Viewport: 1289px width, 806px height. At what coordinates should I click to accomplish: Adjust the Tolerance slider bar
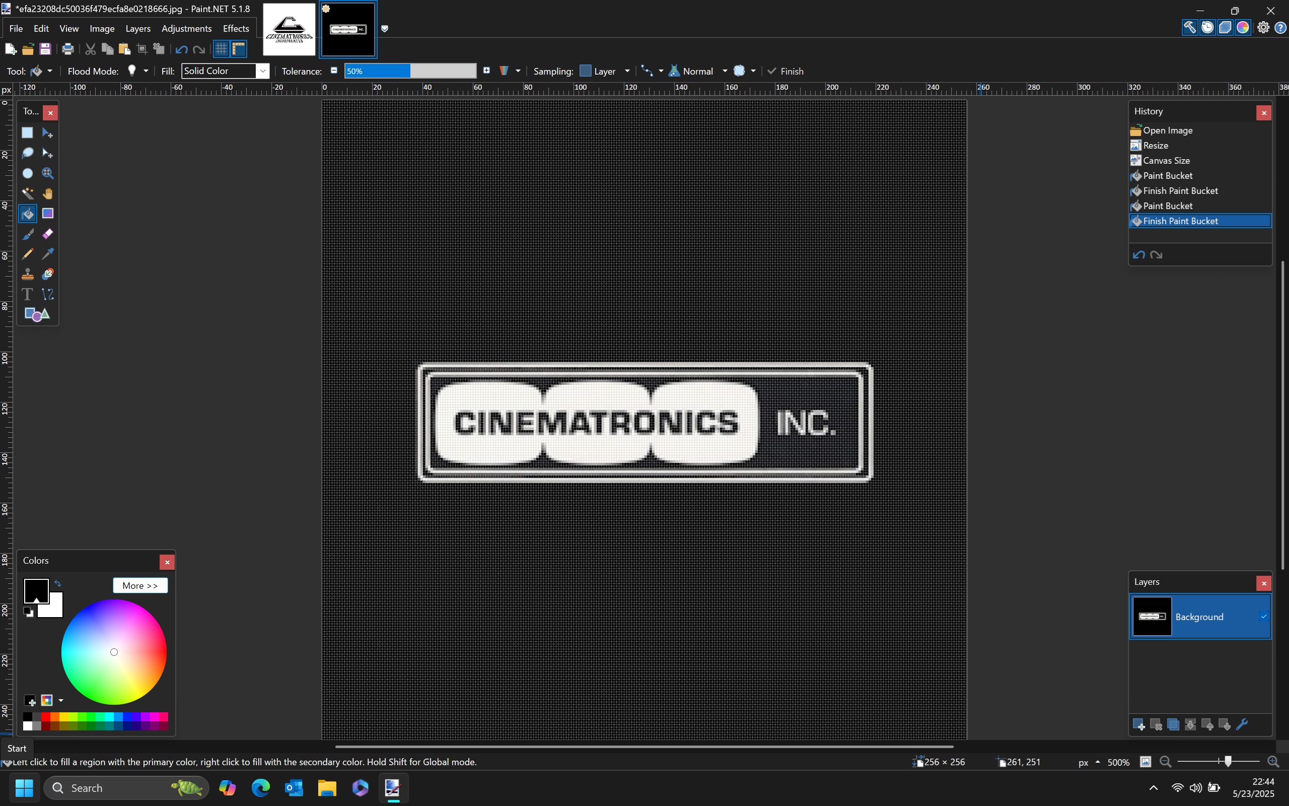[x=409, y=71]
